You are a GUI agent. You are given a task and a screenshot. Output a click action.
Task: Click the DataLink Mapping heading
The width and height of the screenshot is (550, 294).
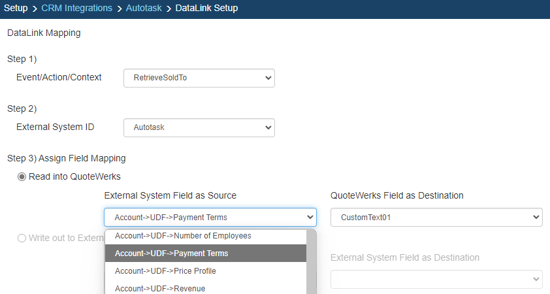coord(44,33)
